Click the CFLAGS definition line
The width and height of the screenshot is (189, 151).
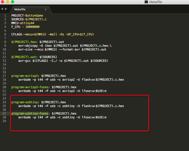[x=53, y=34]
